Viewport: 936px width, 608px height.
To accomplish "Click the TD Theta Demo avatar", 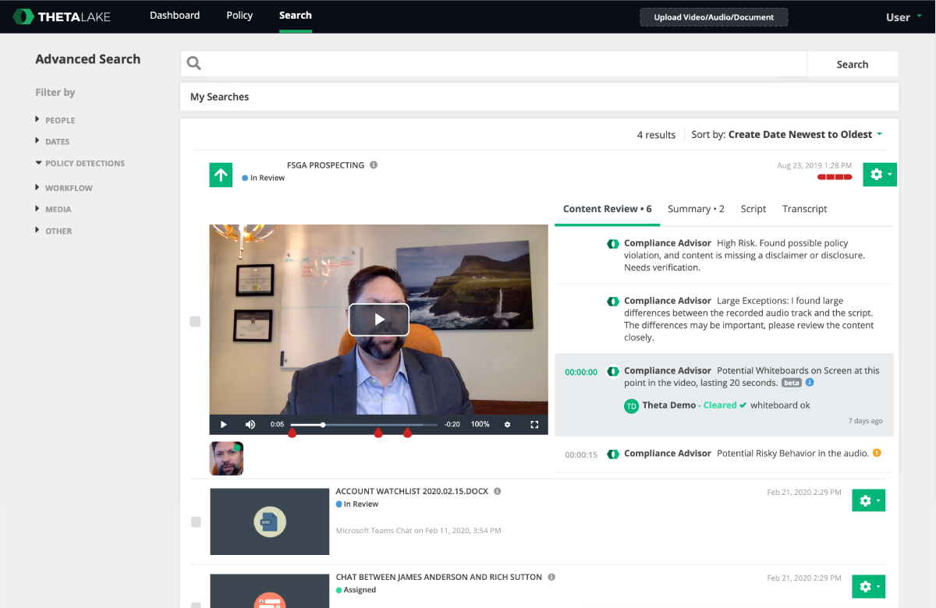I will [631, 406].
